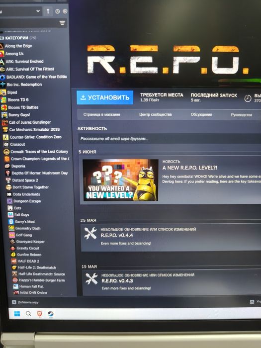Open Windows taskbar search

click(x=28, y=314)
